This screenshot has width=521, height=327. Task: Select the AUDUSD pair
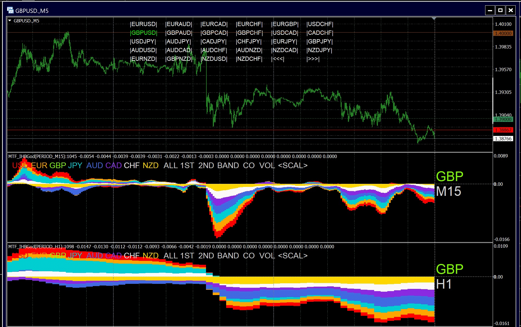pos(143,50)
